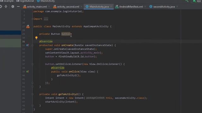Click the goToActivity2(); call inside onClick
Viewport: 202px width, 113px height.
coord(69,75)
